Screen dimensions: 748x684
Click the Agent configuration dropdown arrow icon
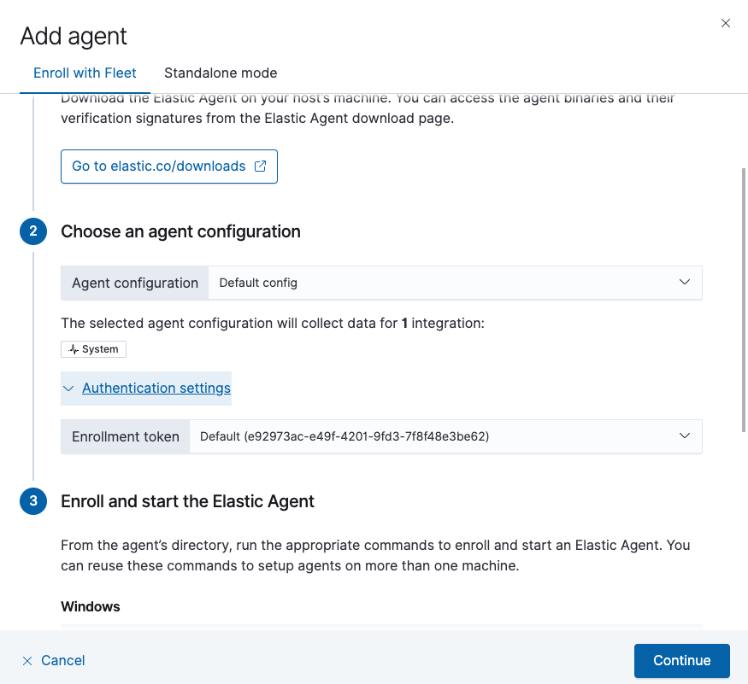684,282
